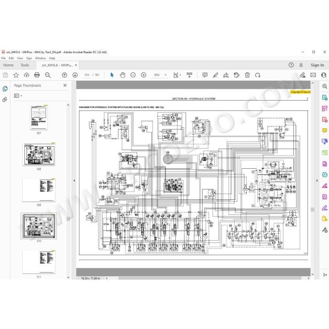Click the document vertical scrollbar thumb

[313, 210]
